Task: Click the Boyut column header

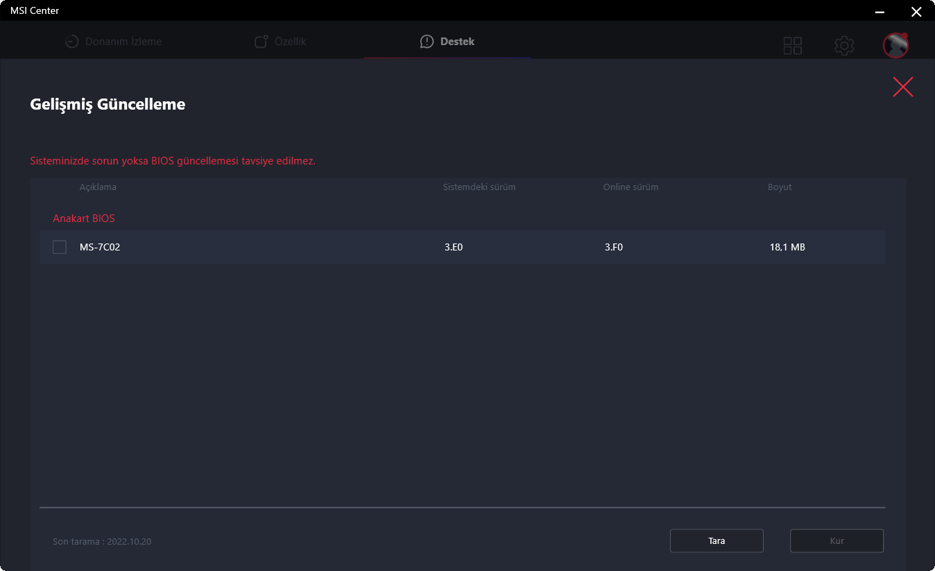Action: click(x=780, y=187)
